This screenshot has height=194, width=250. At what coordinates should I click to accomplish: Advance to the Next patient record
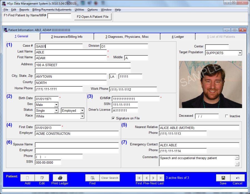click(x=153, y=178)
